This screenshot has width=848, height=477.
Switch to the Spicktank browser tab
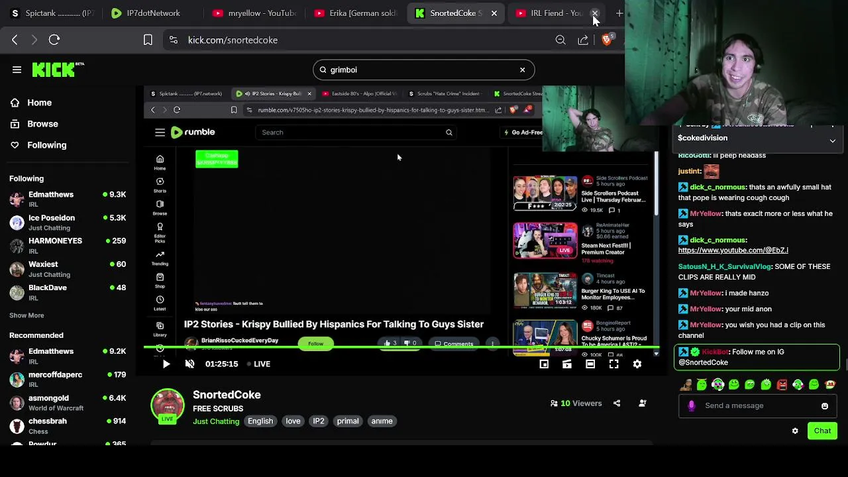pyautogui.click(x=53, y=13)
